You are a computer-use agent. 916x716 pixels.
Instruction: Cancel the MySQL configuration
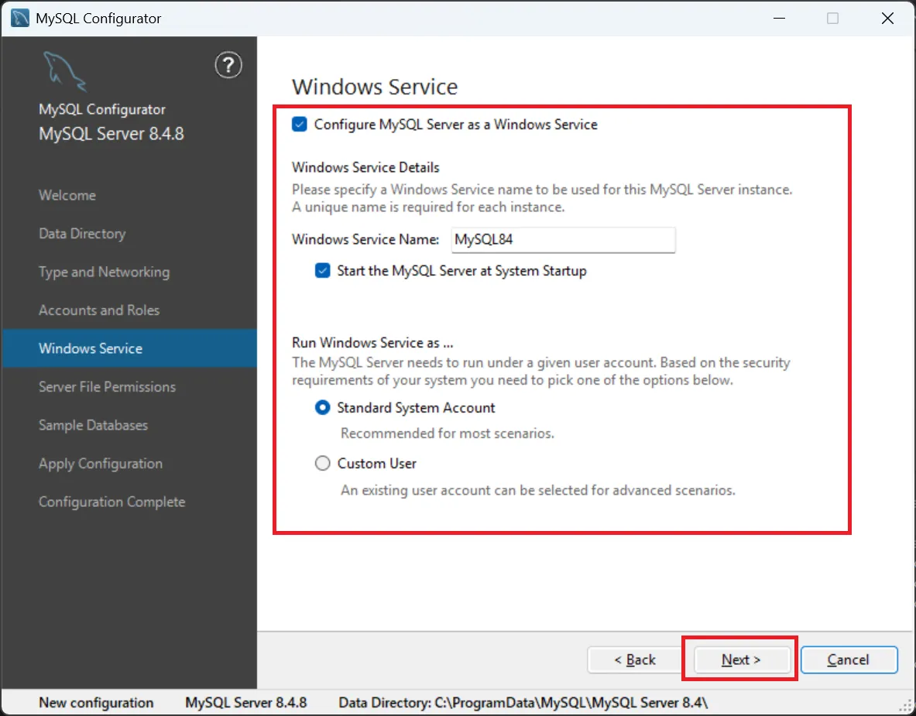[848, 659]
